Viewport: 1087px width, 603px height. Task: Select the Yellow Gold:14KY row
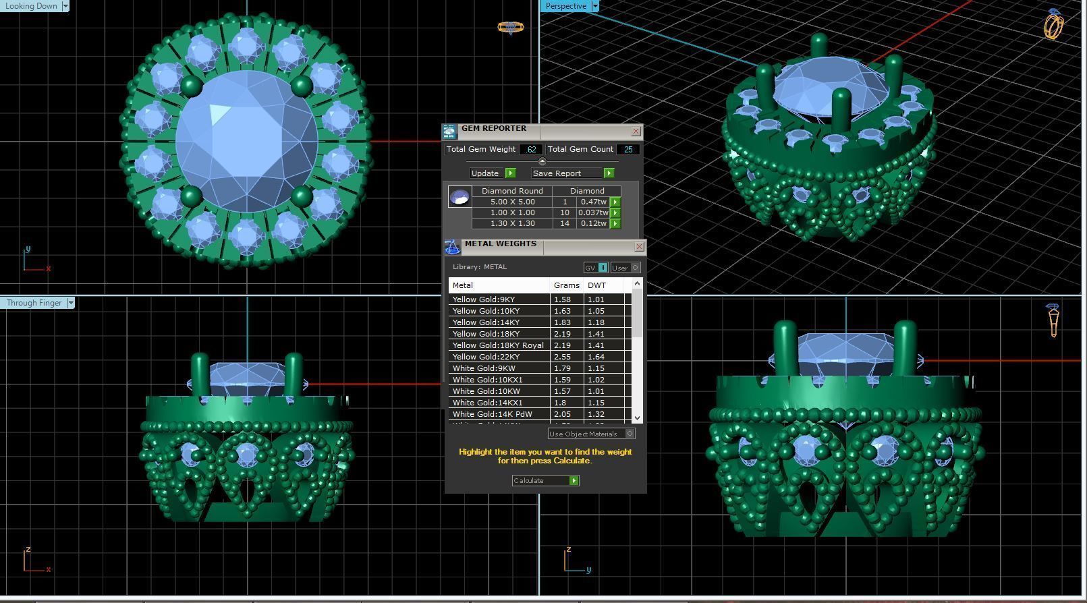[540, 322]
